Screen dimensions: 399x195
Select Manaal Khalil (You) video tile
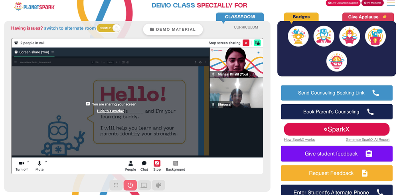click(236, 62)
